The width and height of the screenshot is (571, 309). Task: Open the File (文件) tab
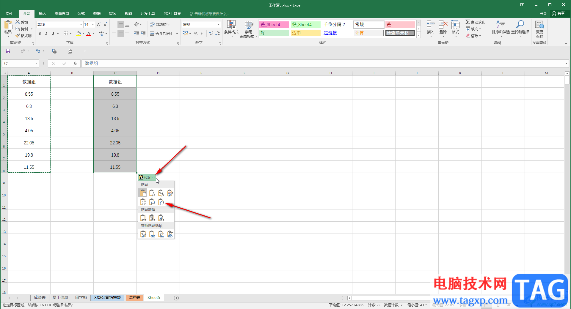pyautogui.click(x=9, y=14)
